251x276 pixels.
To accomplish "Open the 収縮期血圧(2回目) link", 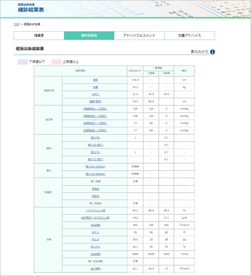I will pyautogui.click(x=95, y=116).
